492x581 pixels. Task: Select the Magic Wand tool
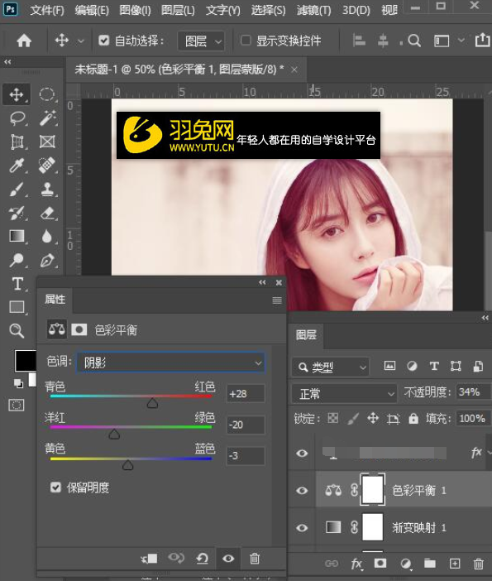click(x=47, y=118)
